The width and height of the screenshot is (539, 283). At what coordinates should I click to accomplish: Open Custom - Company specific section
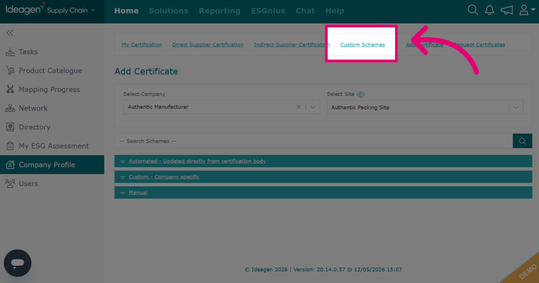tap(164, 177)
